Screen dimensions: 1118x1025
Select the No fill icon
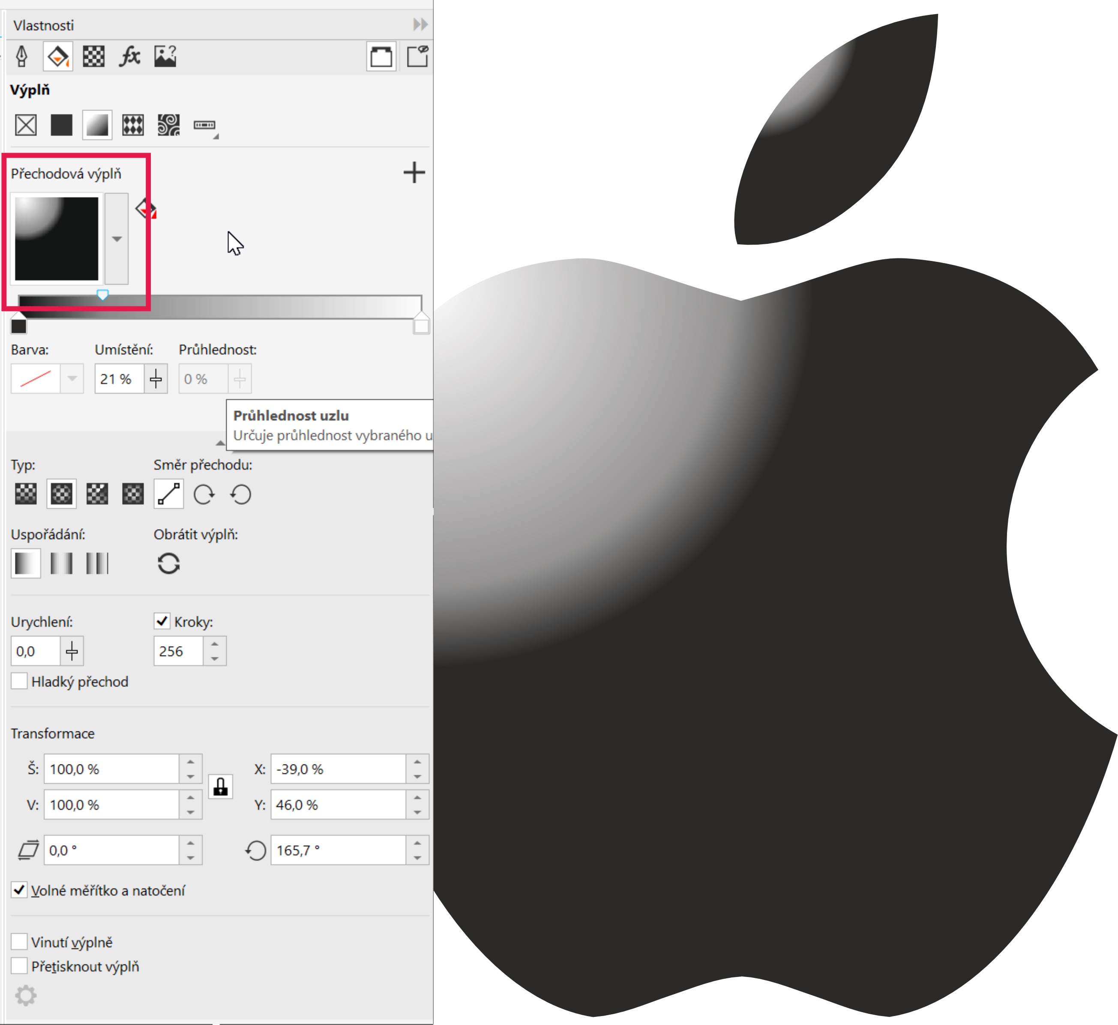point(26,125)
